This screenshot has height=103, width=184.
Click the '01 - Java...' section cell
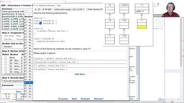click(15, 66)
